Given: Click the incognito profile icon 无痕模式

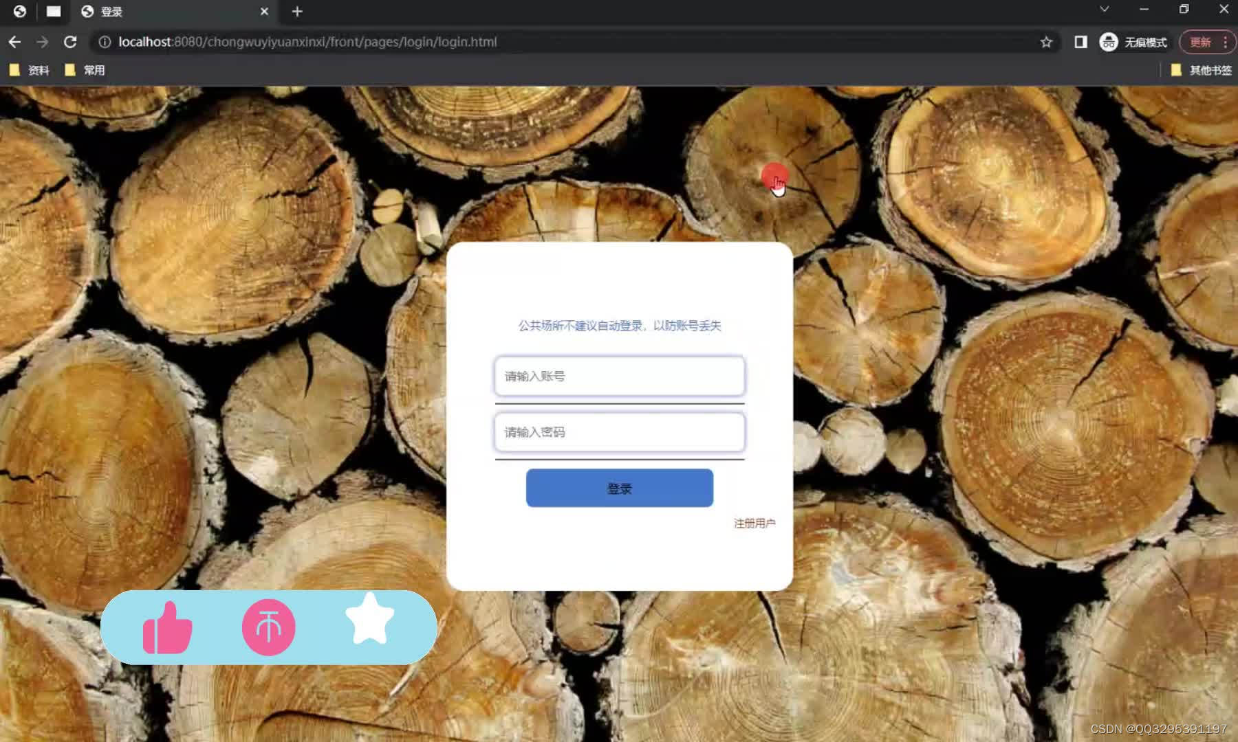Looking at the screenshot, I should (x=1133, y=42).
